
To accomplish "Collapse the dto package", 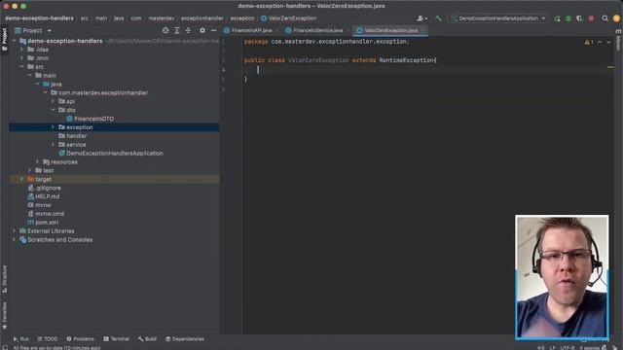I will pos(53,110).
